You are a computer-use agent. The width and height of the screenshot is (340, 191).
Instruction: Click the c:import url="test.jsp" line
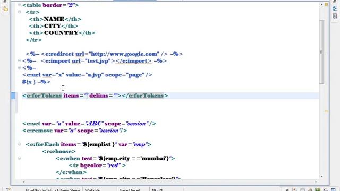tap(95, 61)
